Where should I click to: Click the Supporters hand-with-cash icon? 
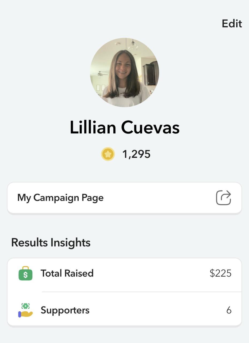[x=25, y=310]
